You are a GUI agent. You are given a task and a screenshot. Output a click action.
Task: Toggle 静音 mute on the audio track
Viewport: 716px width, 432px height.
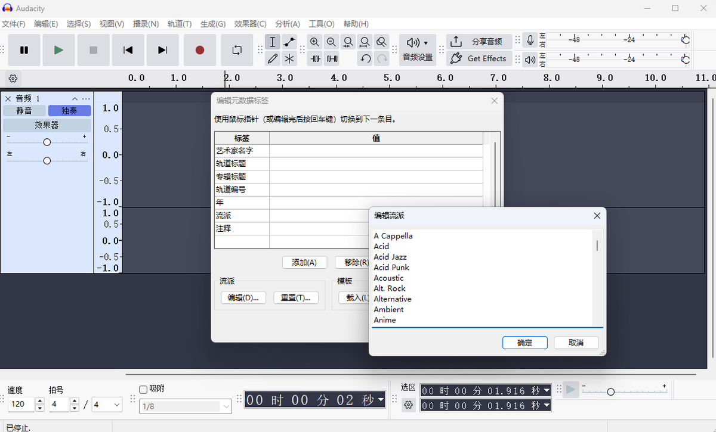[24, 111]
